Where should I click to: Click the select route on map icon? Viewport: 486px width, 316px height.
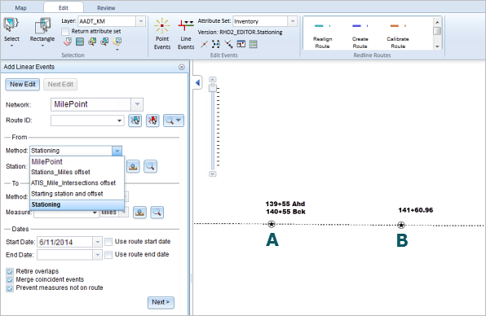tap(135, 121)
